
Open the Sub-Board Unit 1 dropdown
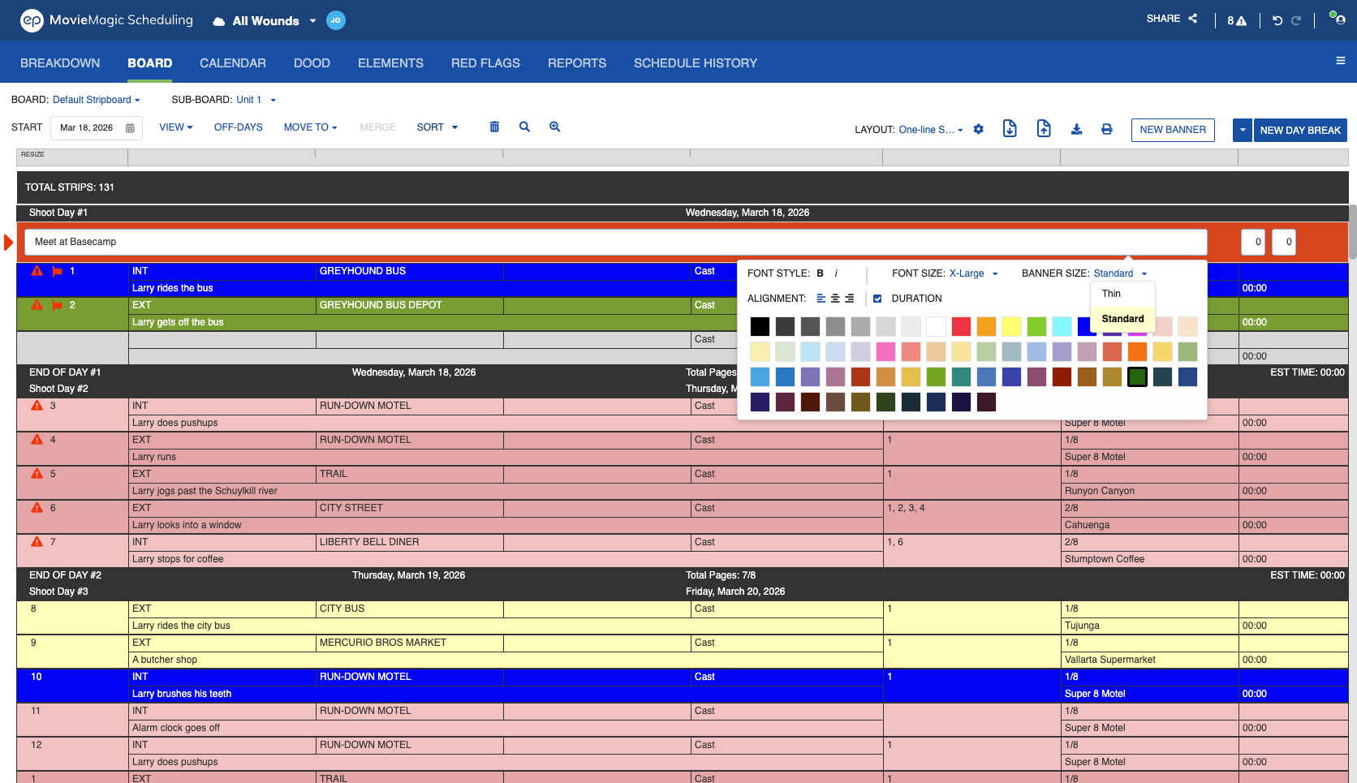(256, 100)
